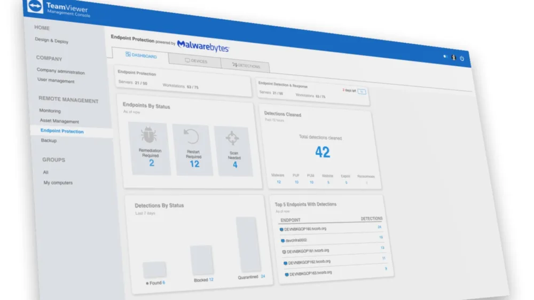Image resolution: width=534 pixels, height=300 pixels.
Task: Click the Exploit detections count
Action: pyautogui.click(x=346, y=183)
